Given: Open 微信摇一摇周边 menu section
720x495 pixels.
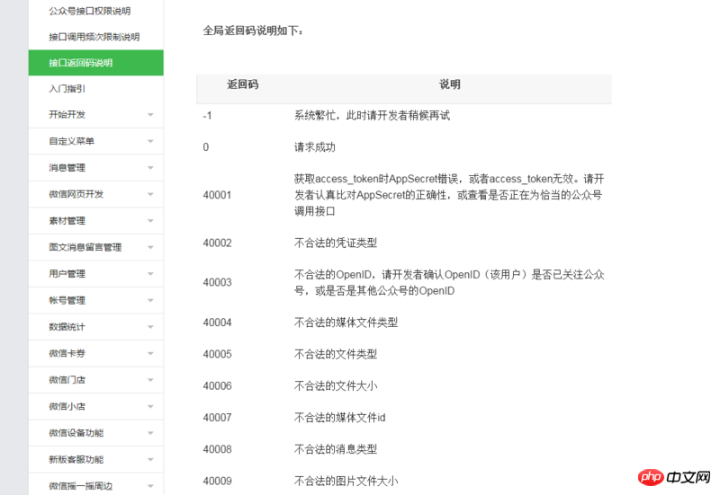Looking at the screenshot, I should (81, 486).
